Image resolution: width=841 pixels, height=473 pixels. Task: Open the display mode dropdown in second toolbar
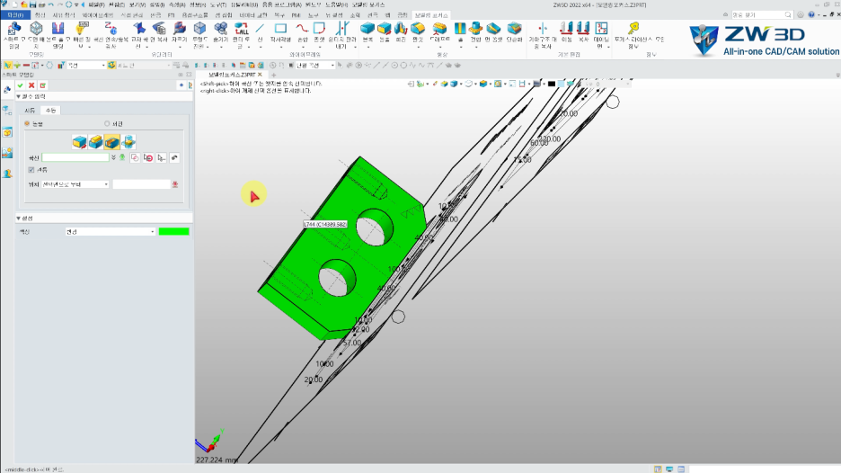pos(315,65)
